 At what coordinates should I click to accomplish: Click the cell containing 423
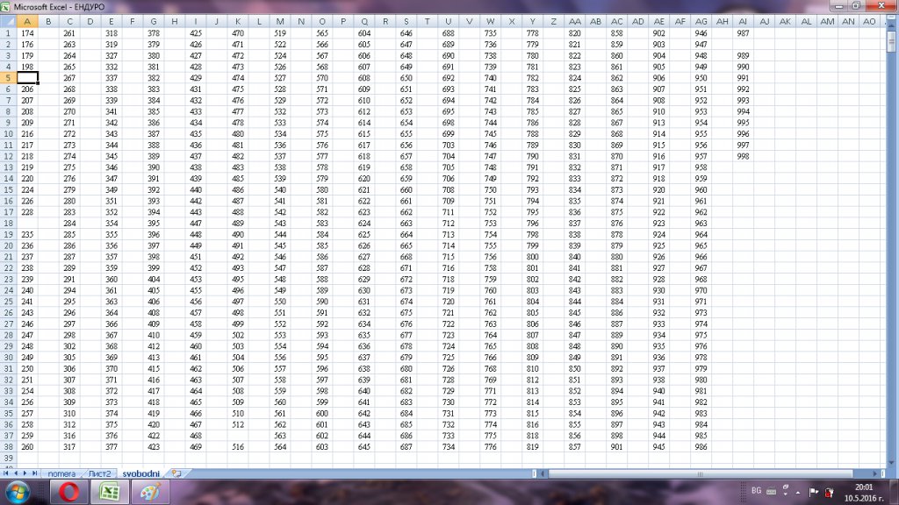click(x=154, y=446)
